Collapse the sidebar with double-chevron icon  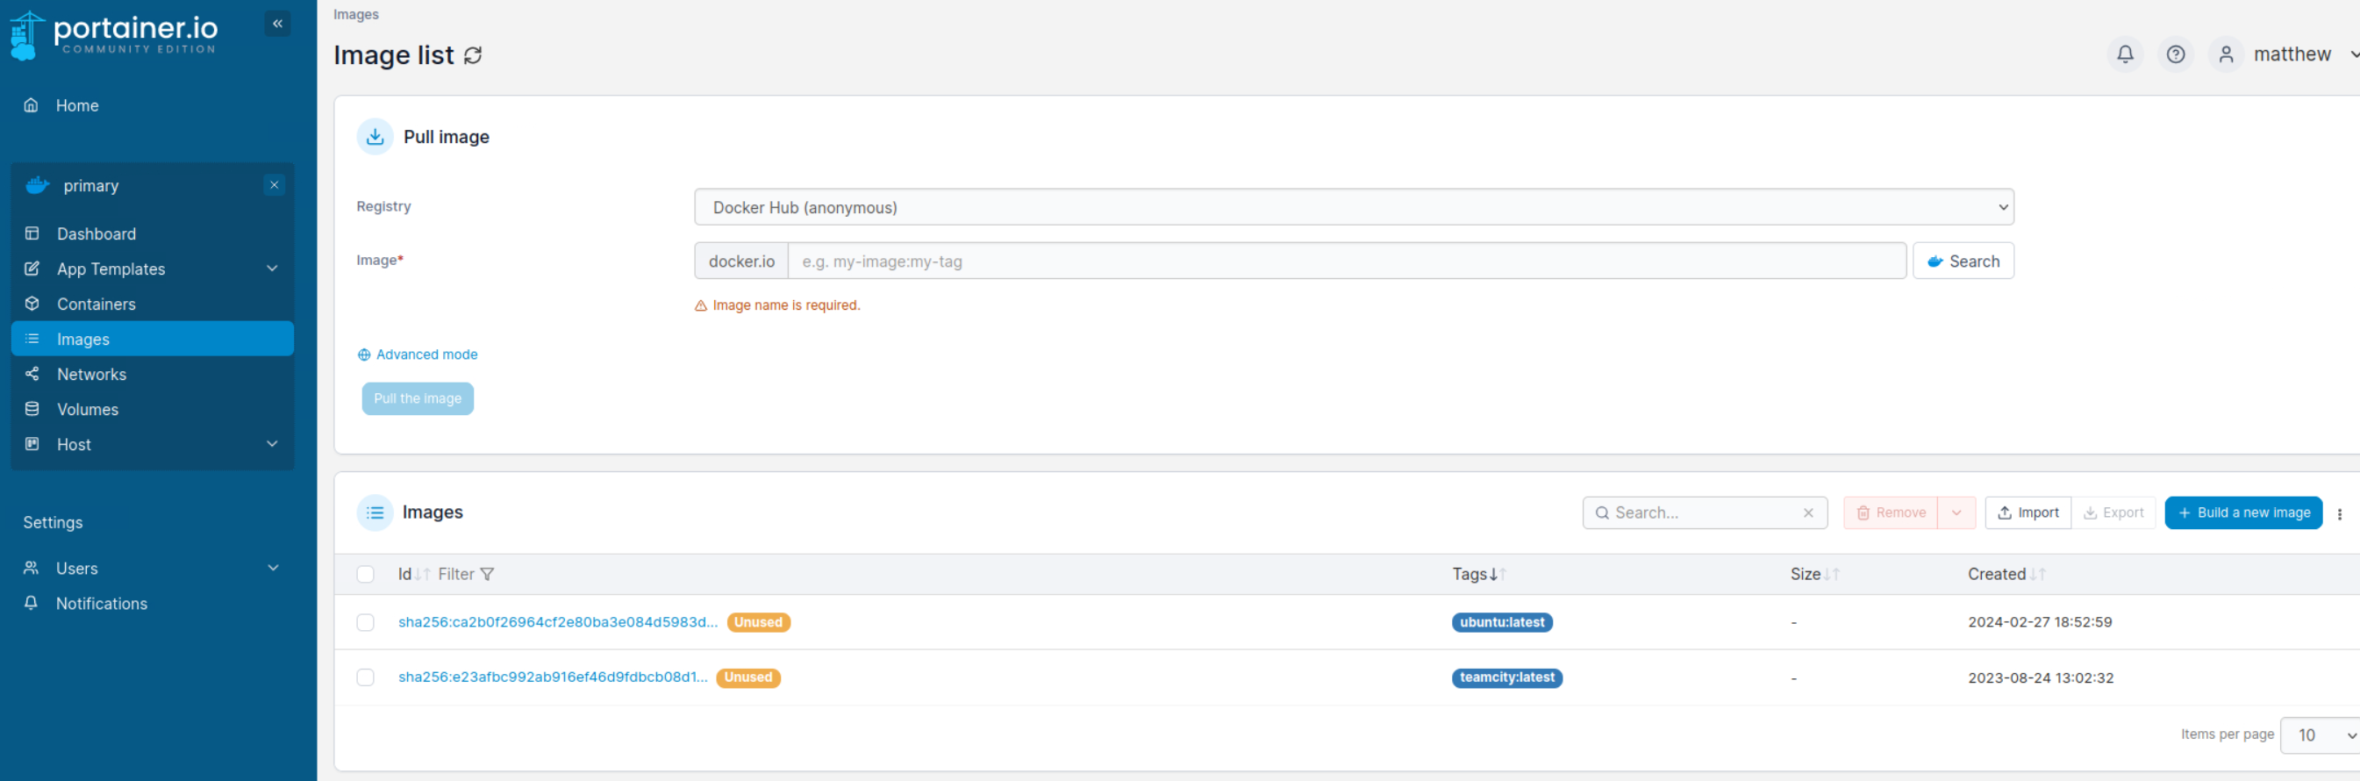point(276,24)
